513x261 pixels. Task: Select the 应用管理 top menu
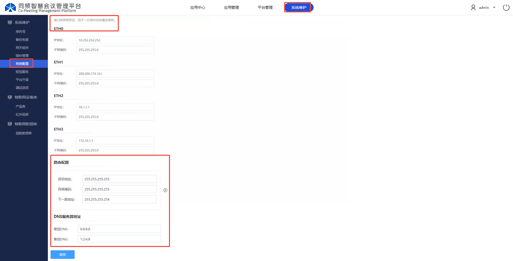click(231, 7)
